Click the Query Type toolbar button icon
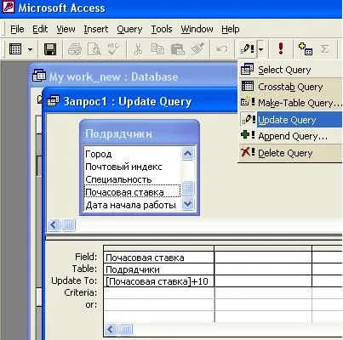 (247, 49)
